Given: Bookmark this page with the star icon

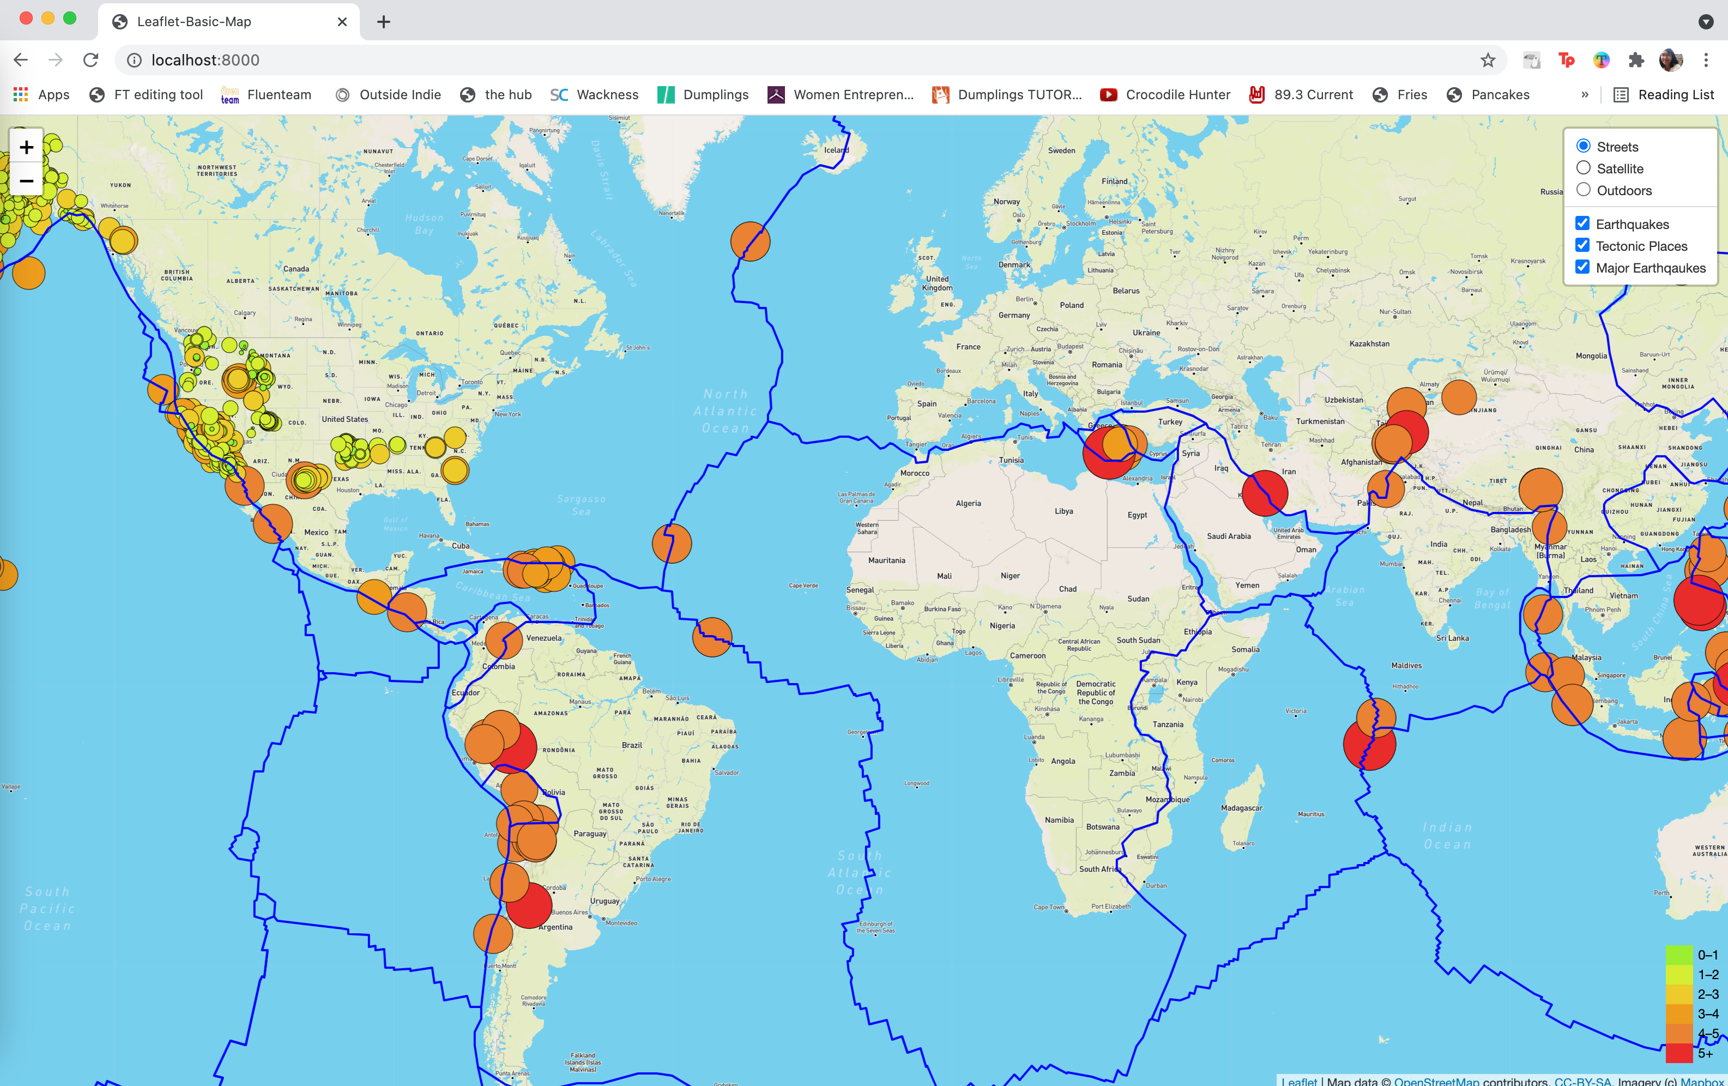Looking at the screenshot, I should [x=1488, y=59].
